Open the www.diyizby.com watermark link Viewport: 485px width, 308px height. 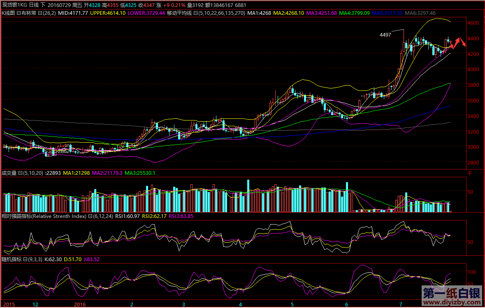(x=451, y=303)
